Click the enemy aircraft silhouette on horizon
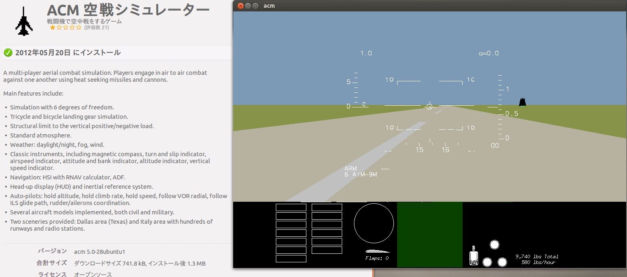The width and height of the screenshot is (627, 277). click(522, 102)
